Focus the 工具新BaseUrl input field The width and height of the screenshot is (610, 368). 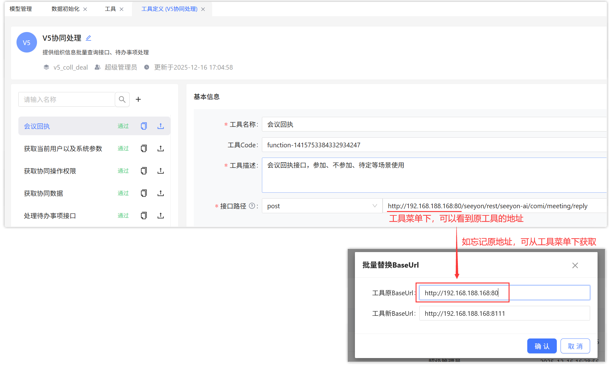[x=504, y=313]
